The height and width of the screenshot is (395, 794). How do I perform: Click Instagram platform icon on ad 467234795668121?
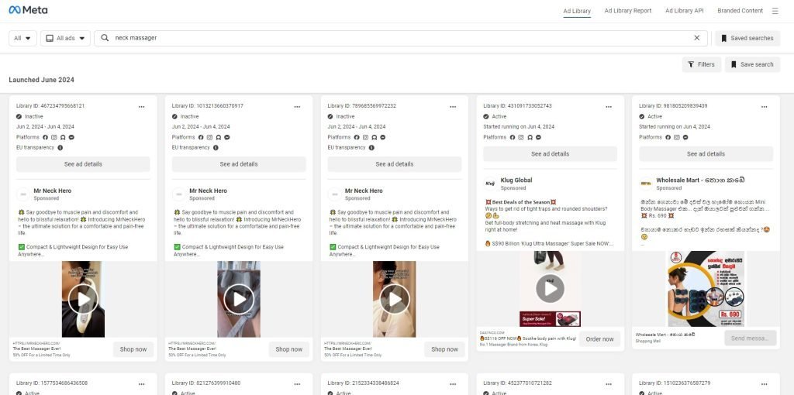(x=54, y=137)
